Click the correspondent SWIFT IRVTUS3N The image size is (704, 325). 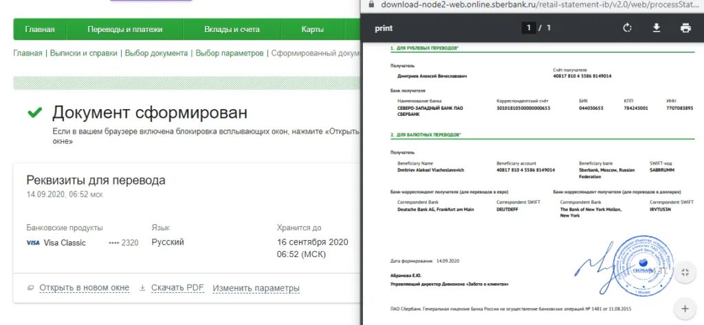pyautogui.click(x=661, y=209)
